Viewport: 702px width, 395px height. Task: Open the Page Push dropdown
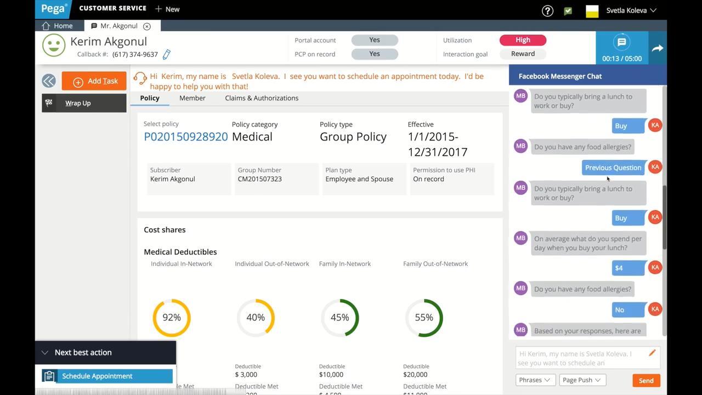click(582, 380)
